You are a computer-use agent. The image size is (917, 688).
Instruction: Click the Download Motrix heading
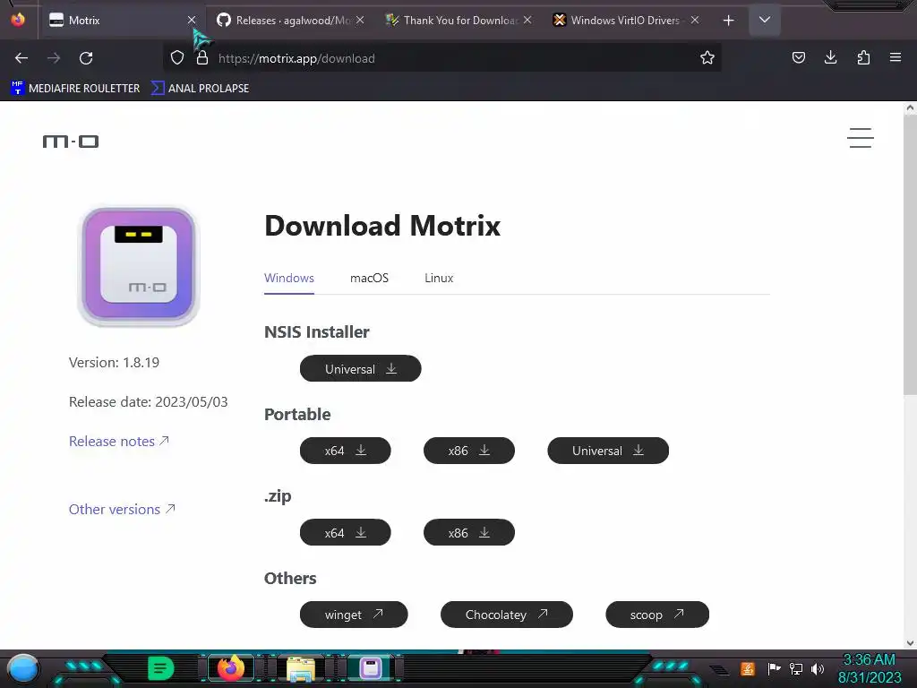(382, 226)
